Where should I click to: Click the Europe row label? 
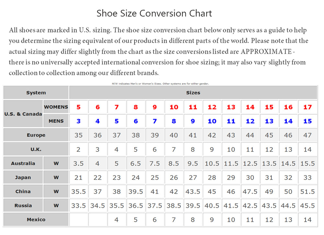click(36, 135)
